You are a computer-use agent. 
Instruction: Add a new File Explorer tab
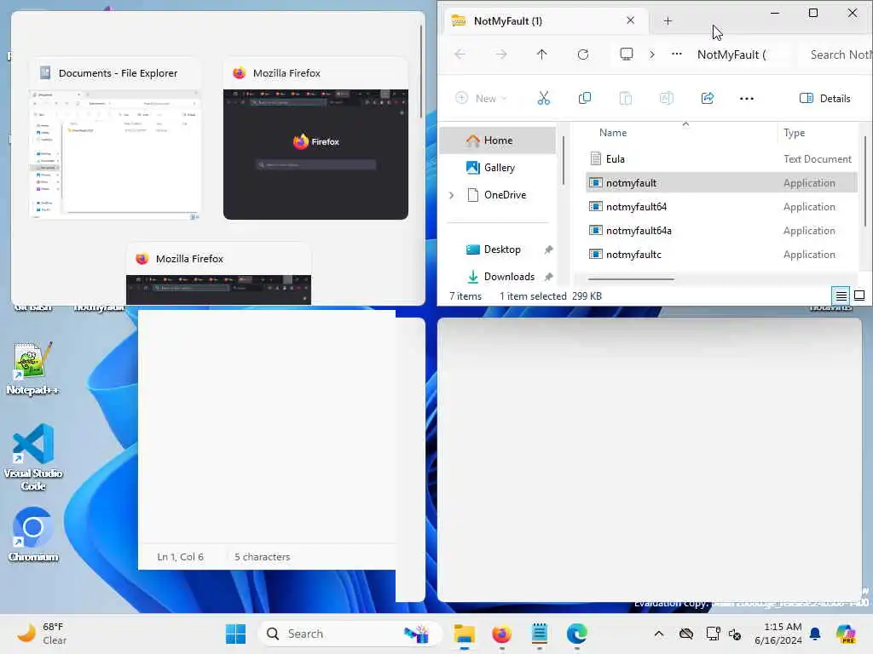(668, 21)
